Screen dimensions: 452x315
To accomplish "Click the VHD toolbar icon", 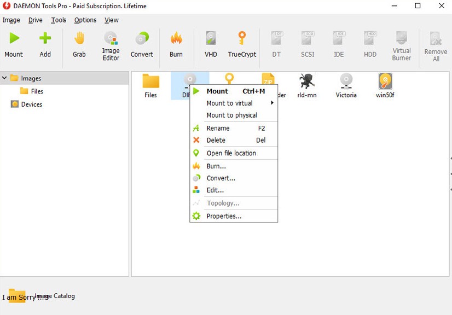I will point(211,45).
